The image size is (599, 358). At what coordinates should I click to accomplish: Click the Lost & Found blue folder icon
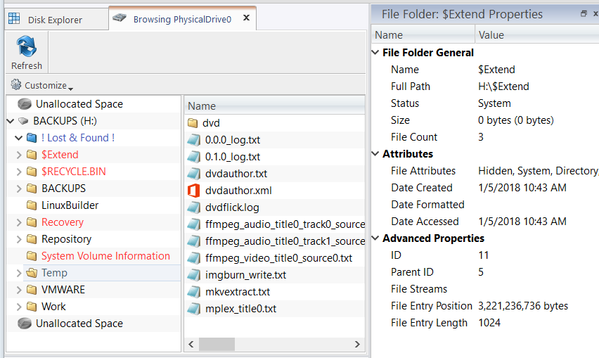31,138
